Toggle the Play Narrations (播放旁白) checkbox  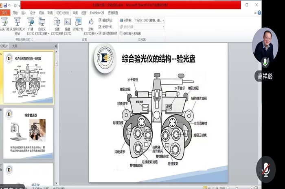(x=100, y=20)
